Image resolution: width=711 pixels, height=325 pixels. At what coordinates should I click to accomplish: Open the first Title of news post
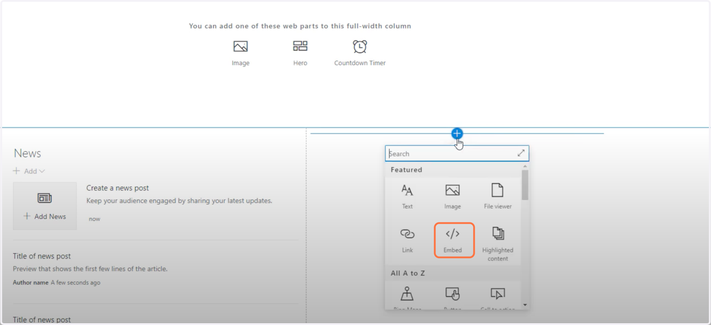pos(42,256)
